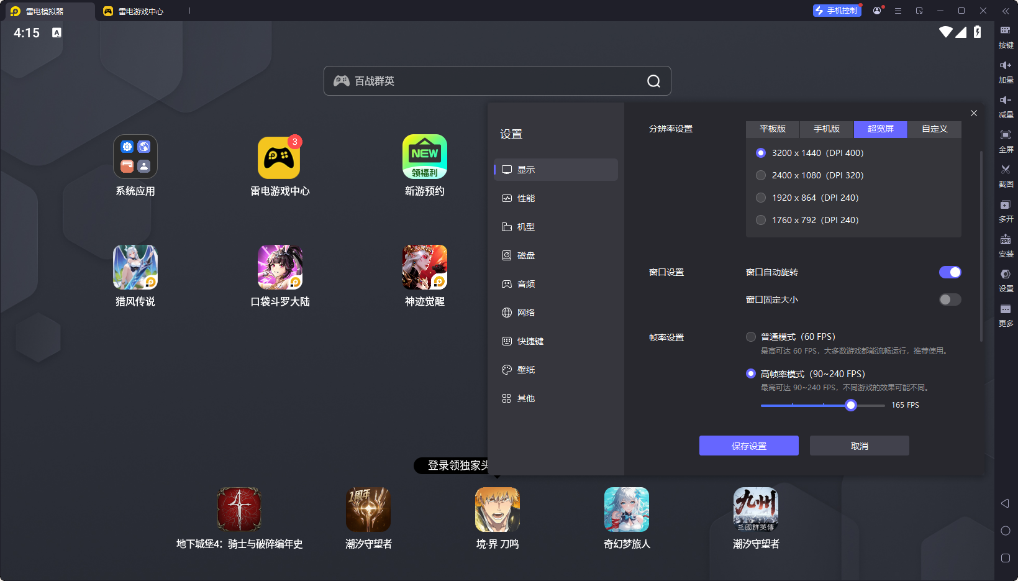Open the 网络 settings section
Viewport: 1018px width, 581px height.
556,313
